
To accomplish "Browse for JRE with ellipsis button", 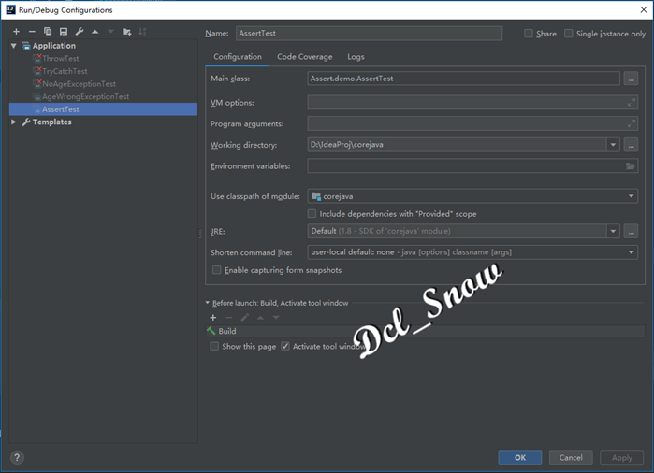I will coord(631,231).
